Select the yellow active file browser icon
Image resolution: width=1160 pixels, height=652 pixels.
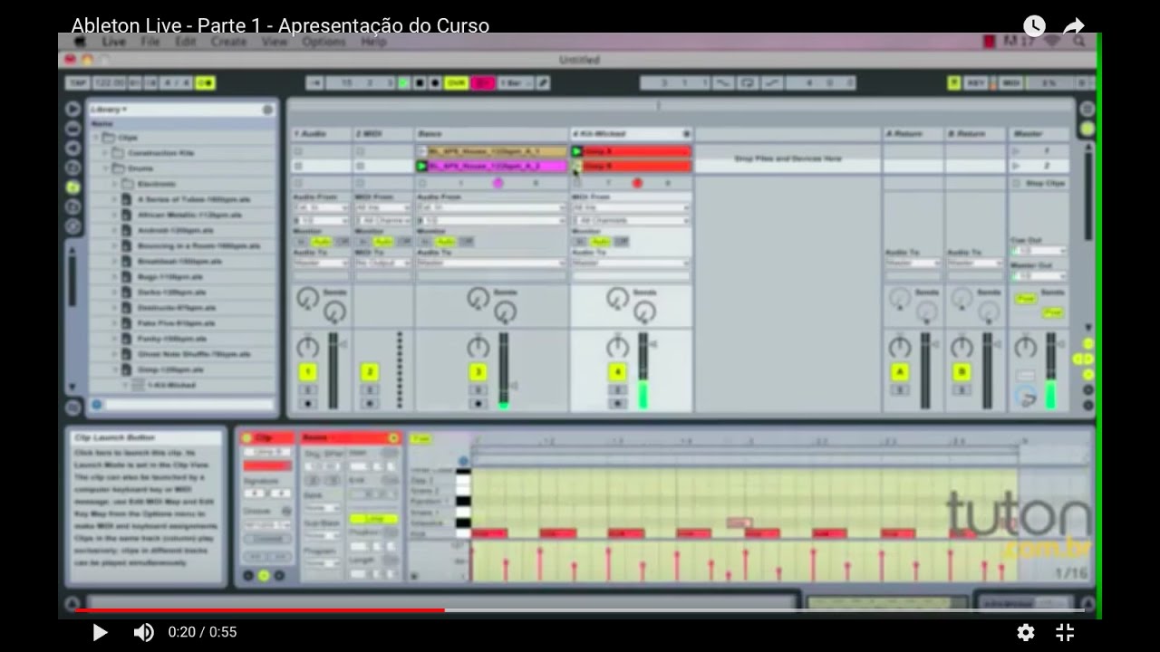[x=73, y=187]
